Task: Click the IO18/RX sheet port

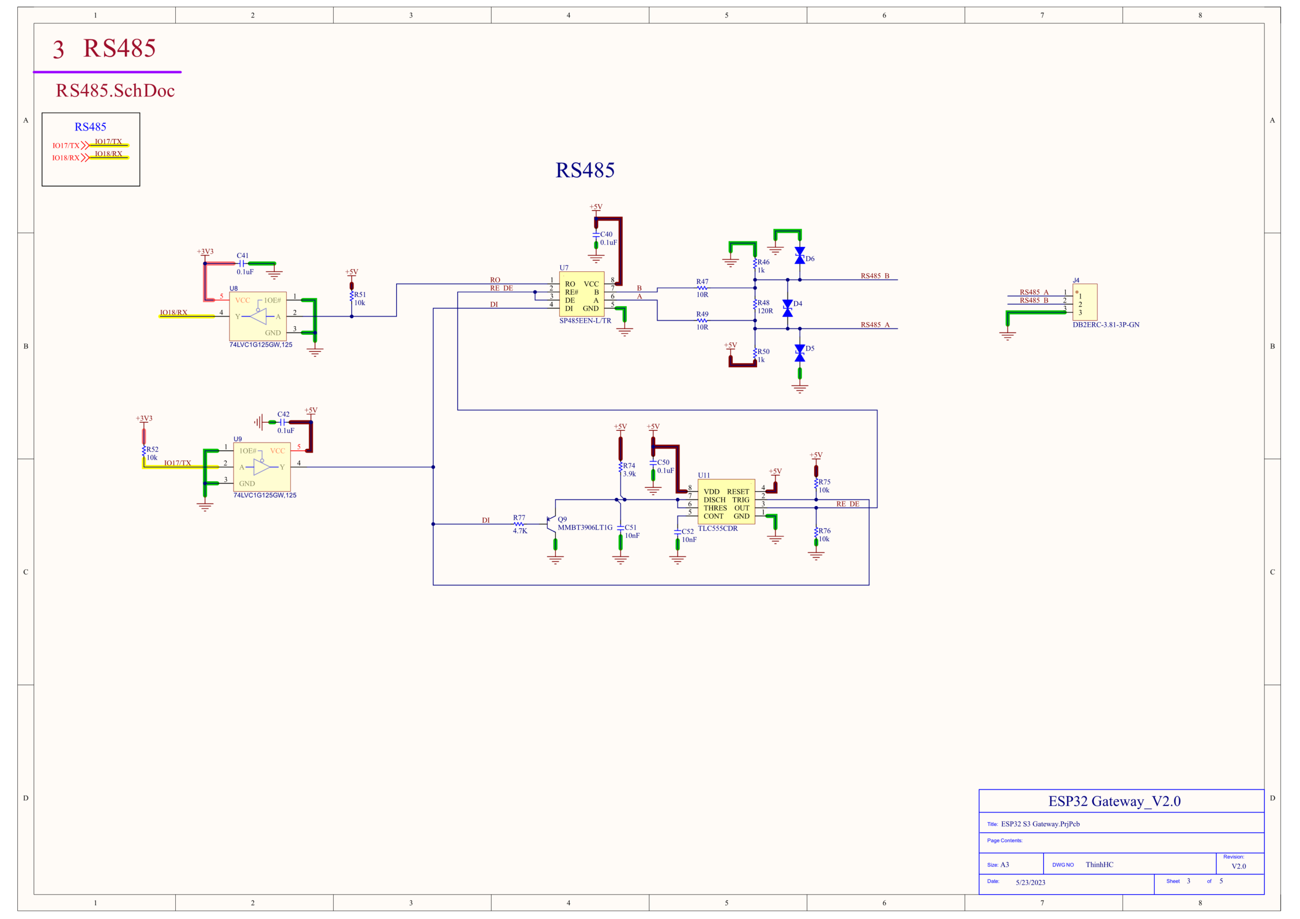Action: pyautogui.click(x=70, y=158)
